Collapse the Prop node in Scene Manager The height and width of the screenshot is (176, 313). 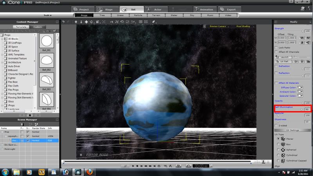(x=2, y=132)
